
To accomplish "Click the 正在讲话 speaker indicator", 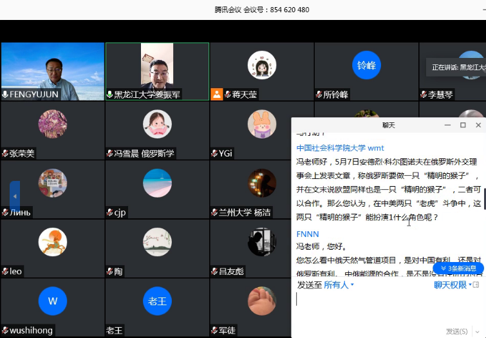I will pos(456,68).
